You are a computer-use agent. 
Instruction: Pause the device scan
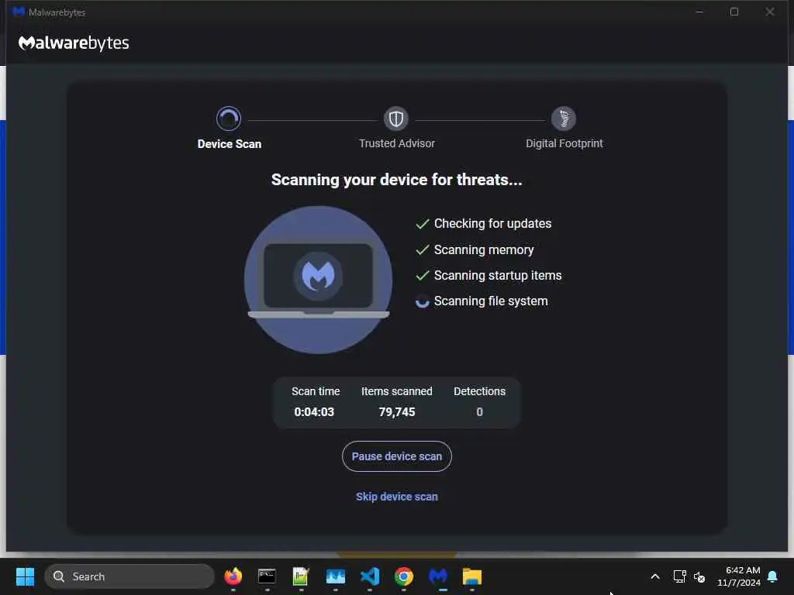(x=396, y=456)
